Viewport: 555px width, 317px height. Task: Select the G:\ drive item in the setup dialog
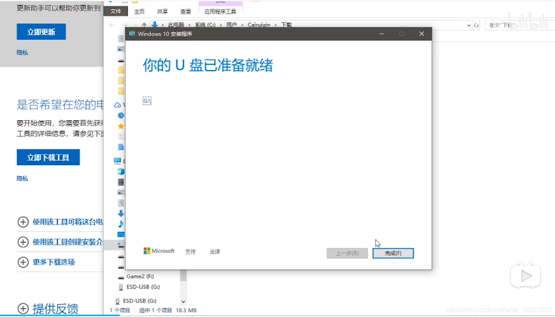pos(147,101)
